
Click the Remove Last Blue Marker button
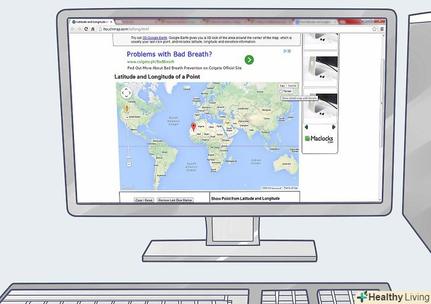175,200
